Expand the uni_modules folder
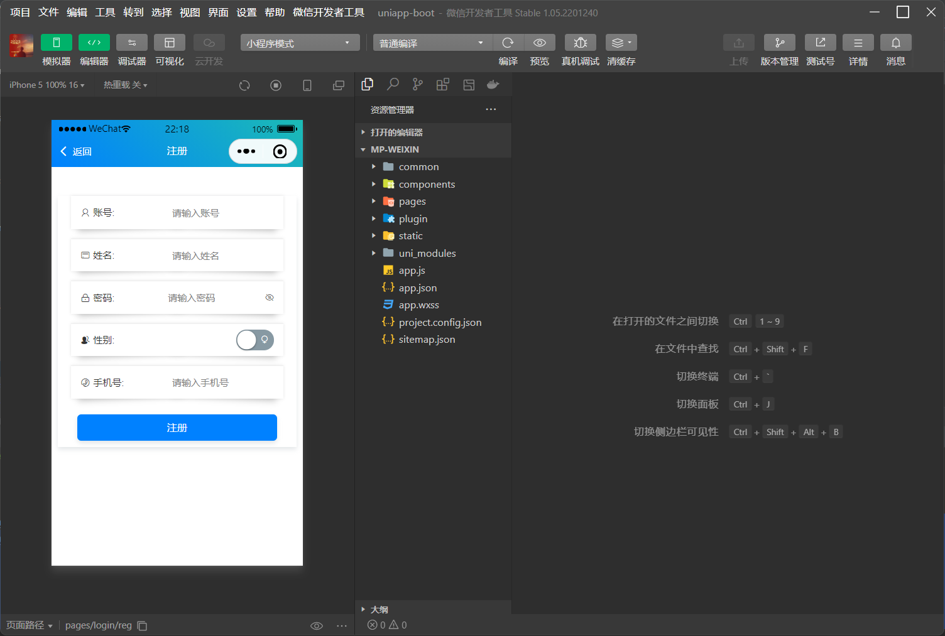The image size is (945, 636). [x=434, y=253]
